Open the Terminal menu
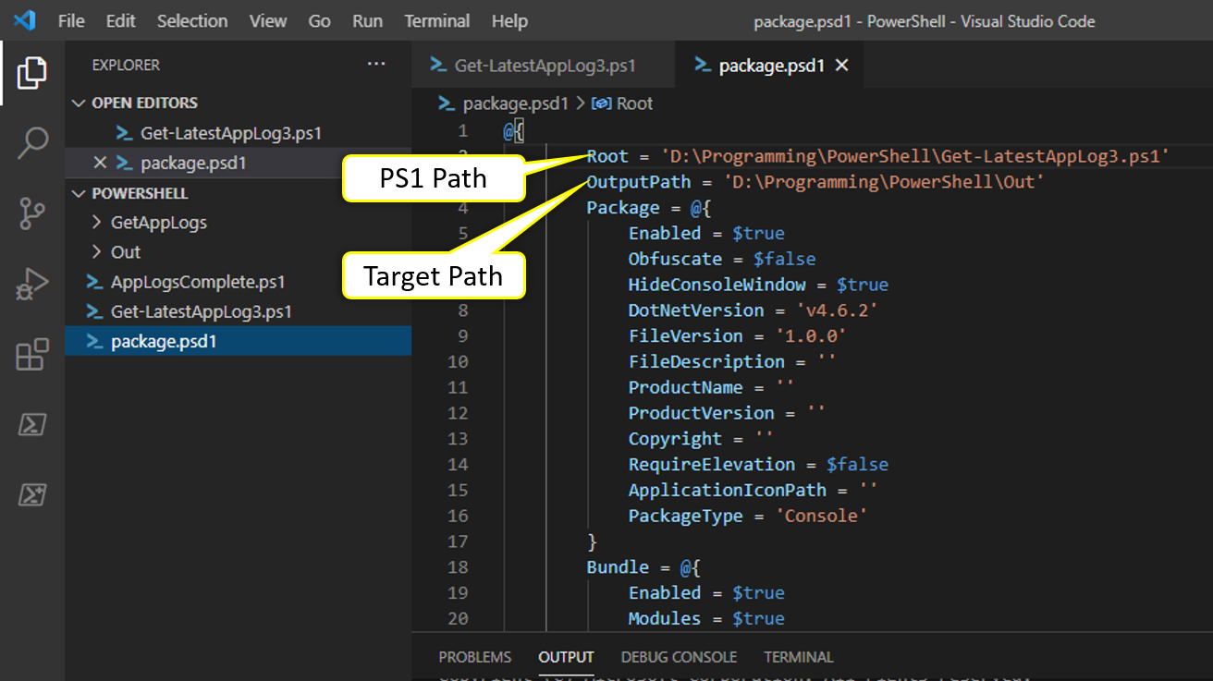1213x681 pixels. (x=436, y=20)
